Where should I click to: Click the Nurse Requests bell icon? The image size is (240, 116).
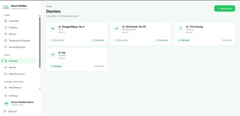point(6,47)
